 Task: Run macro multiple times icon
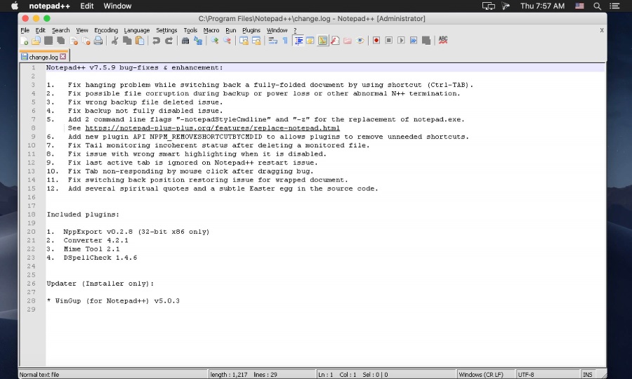pyautogui.click(x=414, y=40)
